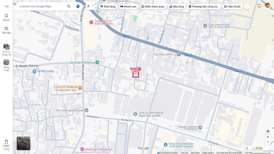Open the Google apps grid
The image size is (274, 154).
click(259, 5)
